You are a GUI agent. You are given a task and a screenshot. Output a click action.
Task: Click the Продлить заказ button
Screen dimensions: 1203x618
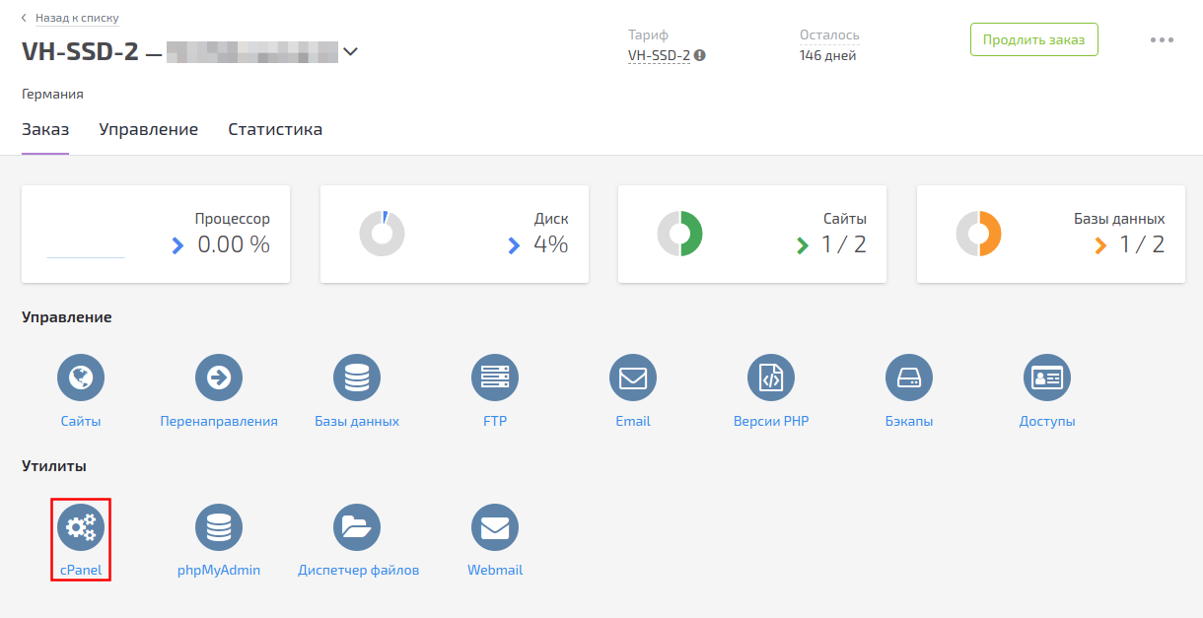pos(1033,40)
